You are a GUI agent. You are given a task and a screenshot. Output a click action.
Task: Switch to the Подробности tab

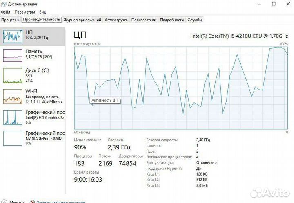coord(172,20)
